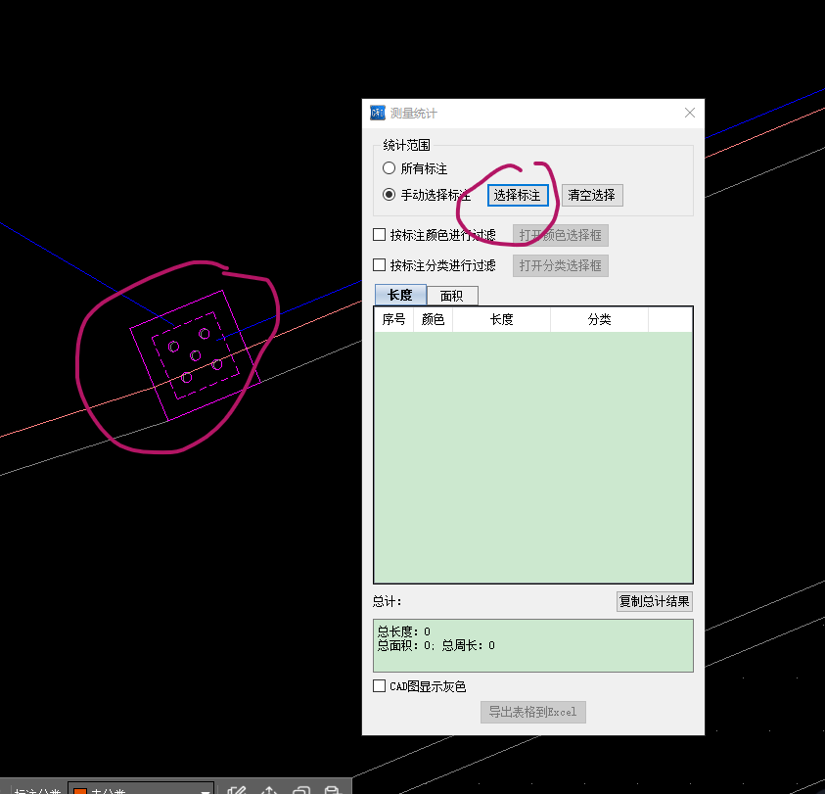Viewport: 825px width, 794px height.
Task: Toggle the CAD图显示灰色 checkbox
Action: (380, 686)
